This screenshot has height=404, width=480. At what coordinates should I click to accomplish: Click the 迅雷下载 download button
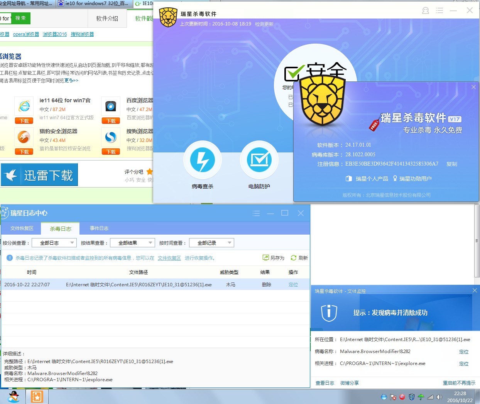coord(39,175)
